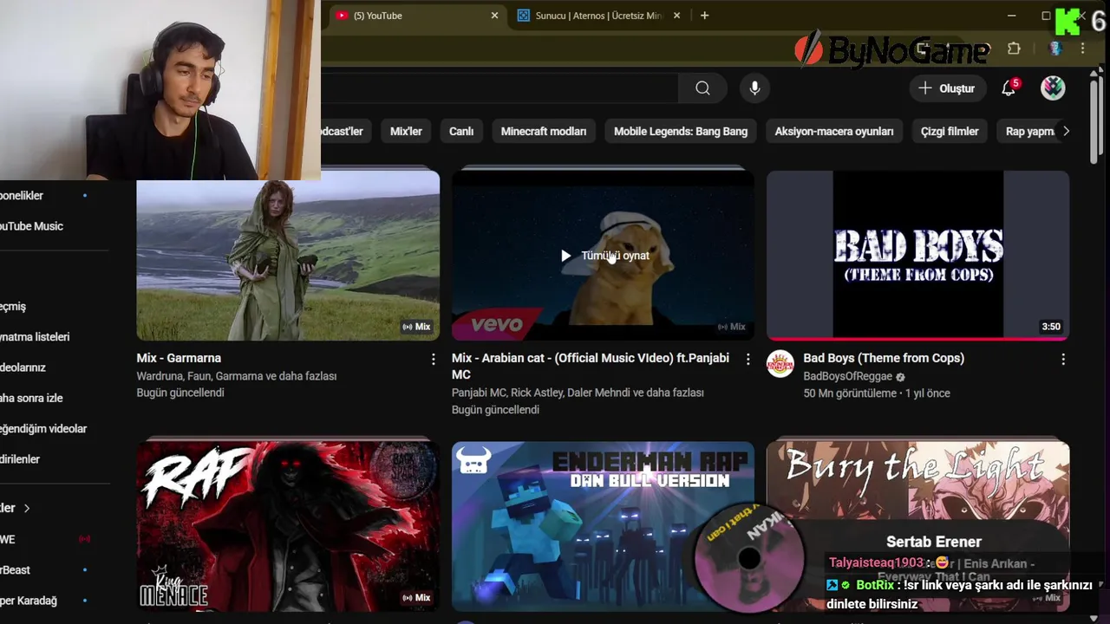Open Bad Boys (Theme from Cops) title
The width and height of the screenshot is (1110, 624).
[x=884, y=358]
